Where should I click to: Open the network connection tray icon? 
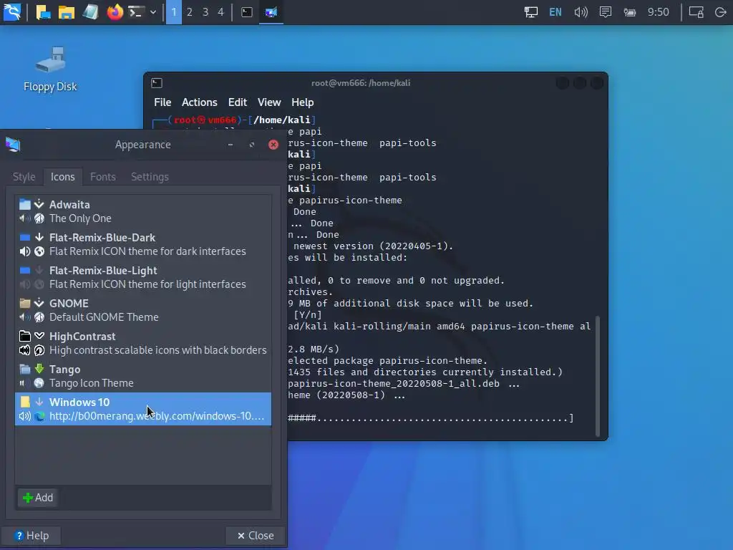coord(531,12)
